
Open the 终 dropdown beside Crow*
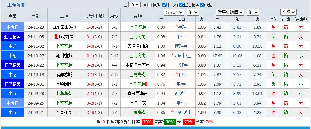(x=193, y=13)
